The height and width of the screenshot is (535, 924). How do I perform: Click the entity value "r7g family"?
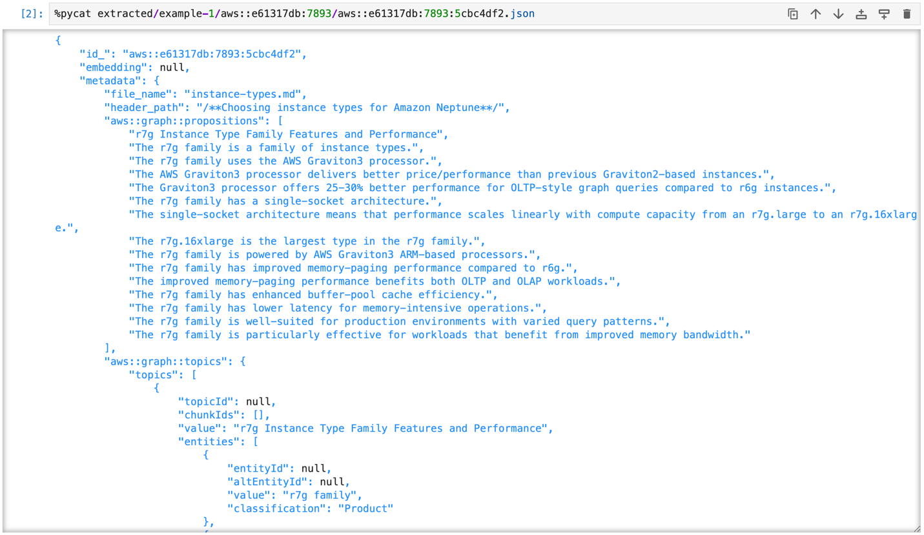click(319, 496)
